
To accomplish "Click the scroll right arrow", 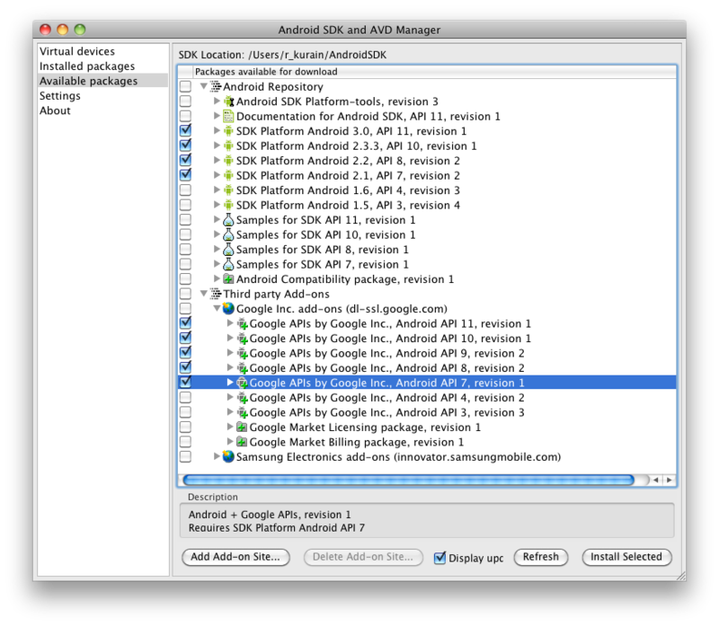I will (x=670, y=480).
